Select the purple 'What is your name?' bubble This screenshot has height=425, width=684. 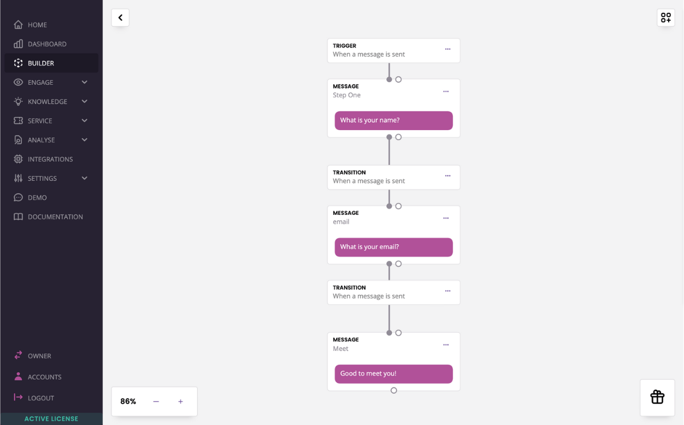(394, 121)
